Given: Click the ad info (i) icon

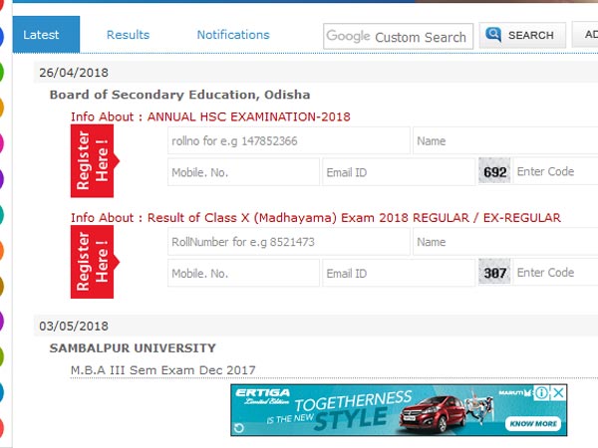Looking at the screenshot, I should click(x=542, y=393).
